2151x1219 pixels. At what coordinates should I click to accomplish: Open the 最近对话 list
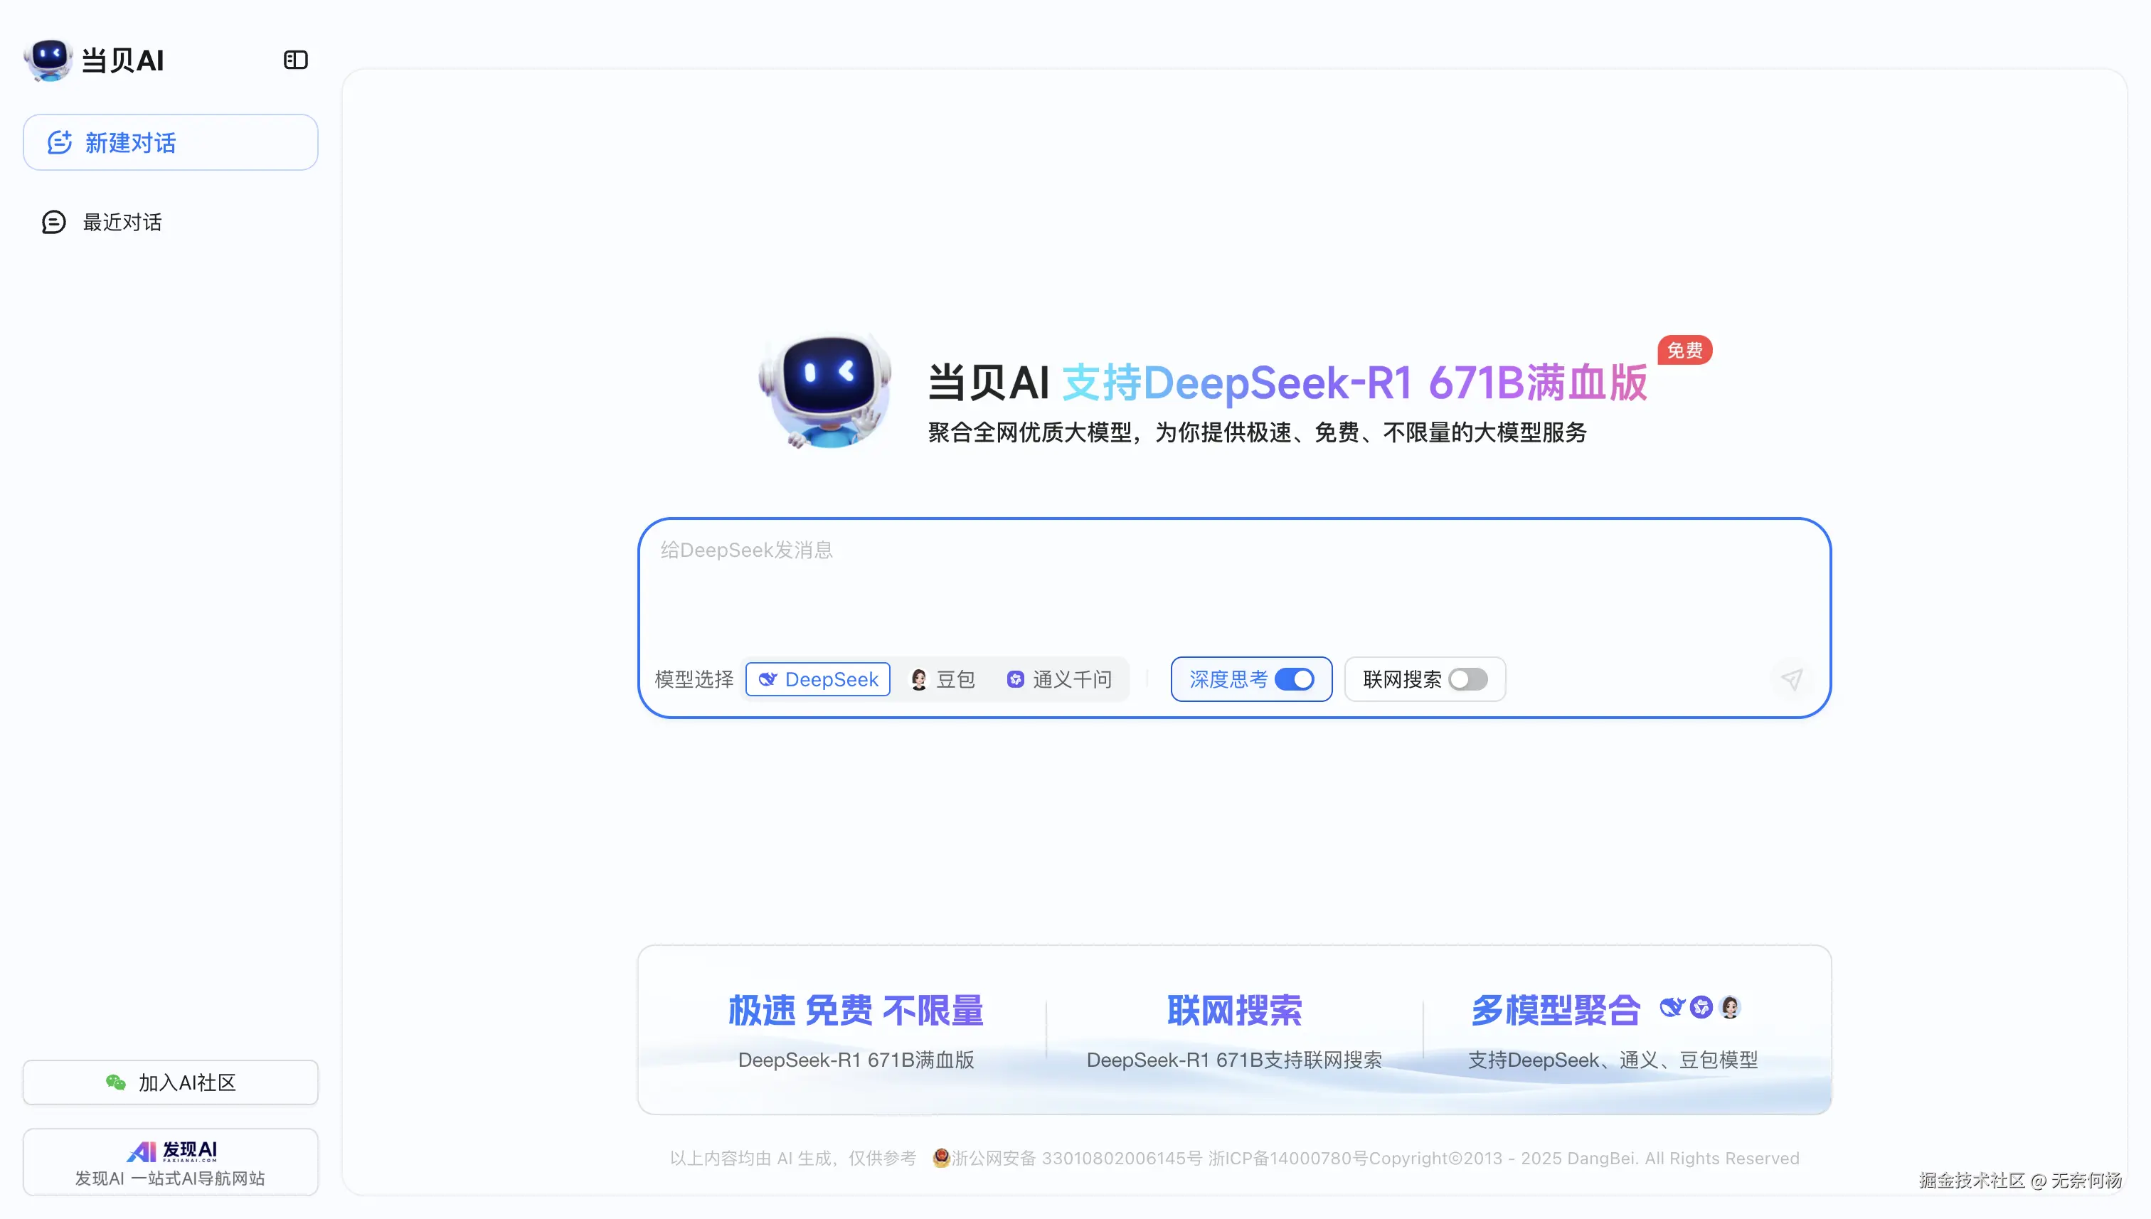(122, 222)
